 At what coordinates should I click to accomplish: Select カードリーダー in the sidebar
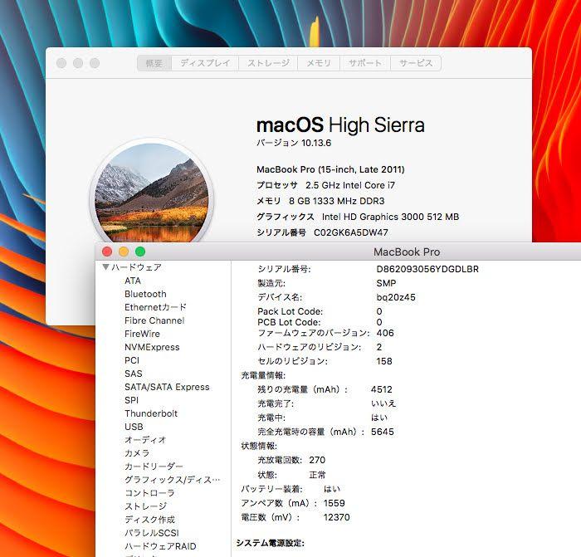pyautogui.click(x=154, y=467)
